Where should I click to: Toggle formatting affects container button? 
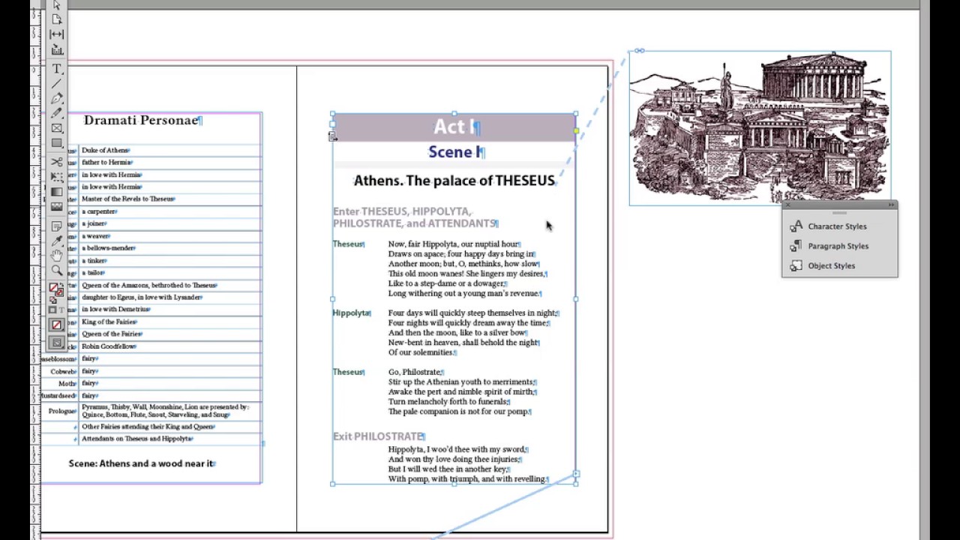click(53, 310)
